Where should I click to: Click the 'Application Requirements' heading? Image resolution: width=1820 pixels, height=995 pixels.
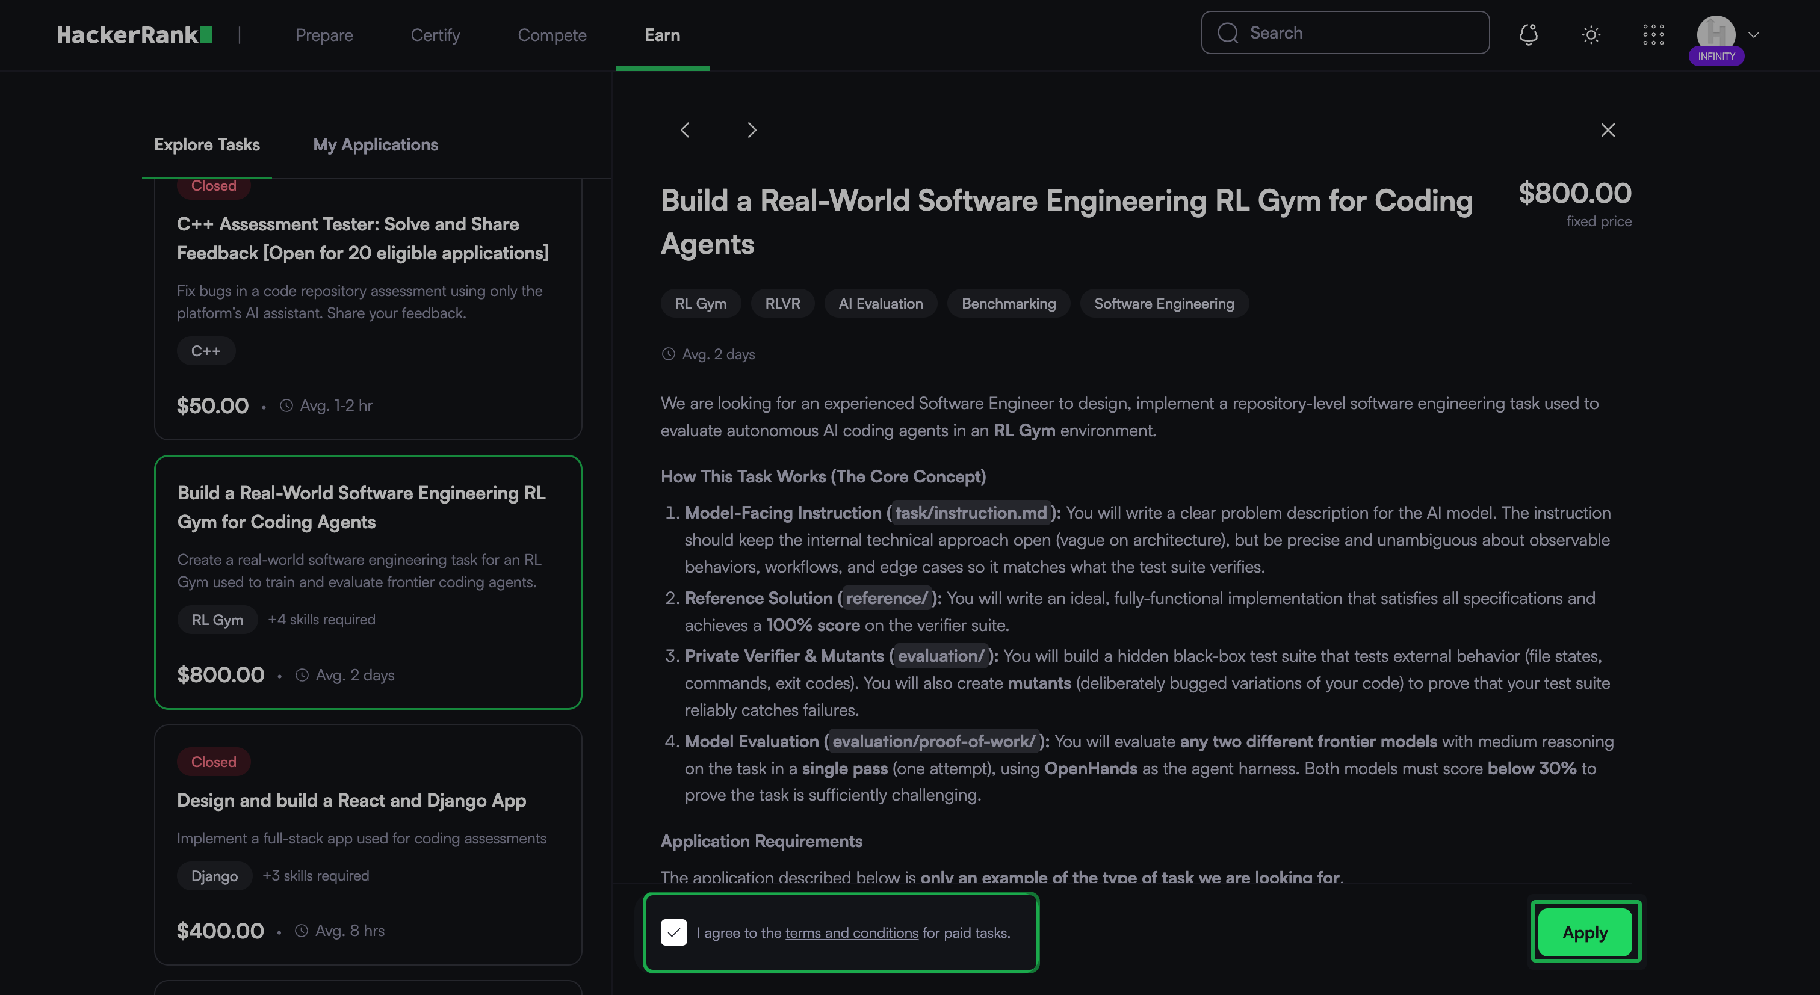click(761, 841)
